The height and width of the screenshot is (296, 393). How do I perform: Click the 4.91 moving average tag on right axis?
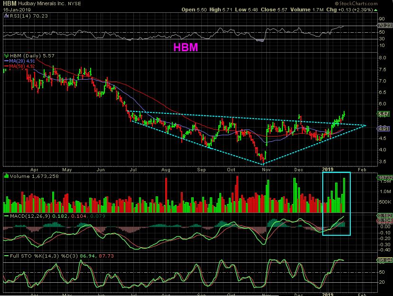[383, 129]
